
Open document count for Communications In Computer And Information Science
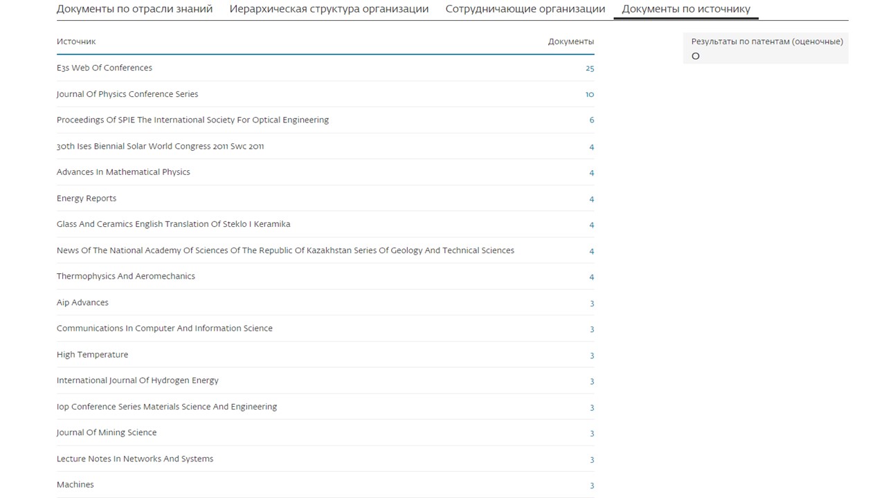(591, 329)
